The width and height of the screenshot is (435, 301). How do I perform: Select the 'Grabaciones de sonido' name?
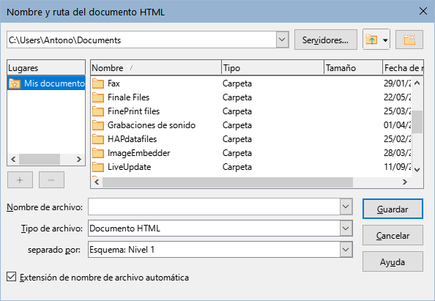click(152, 125)
